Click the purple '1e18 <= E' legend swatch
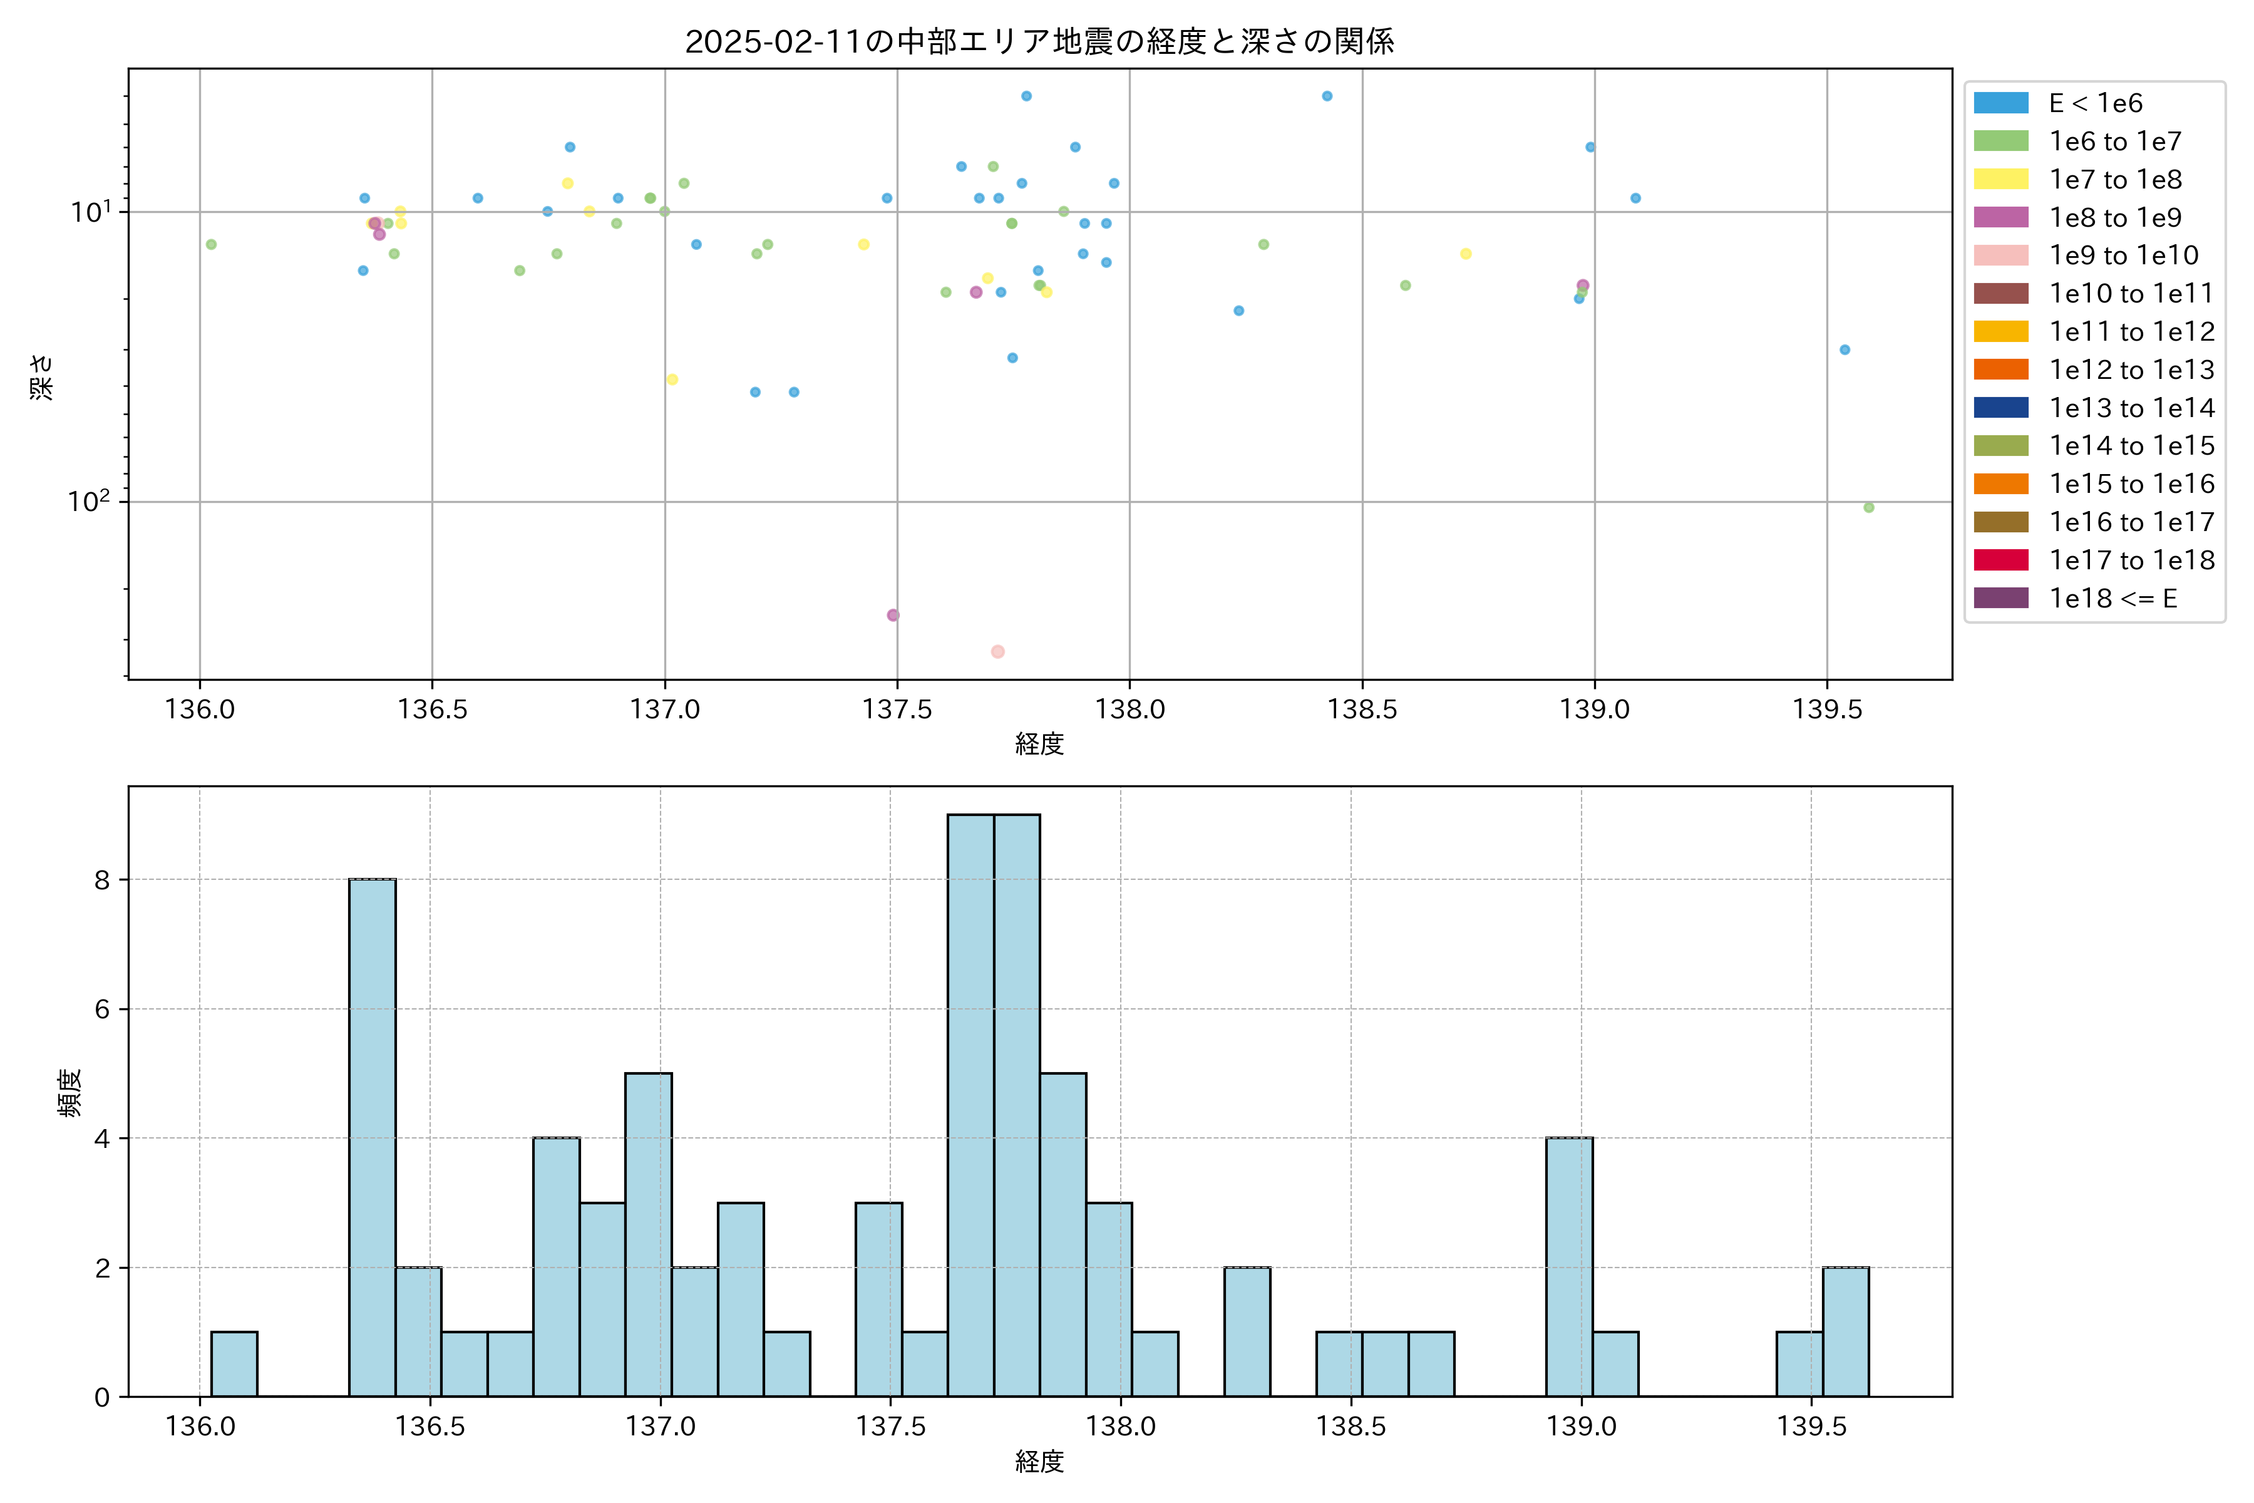Screen dimensions: 2254x1503 (x=2000, y=598)
